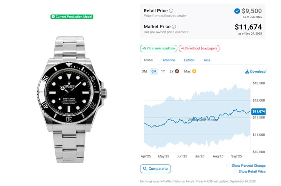Screen dimensions: 281x186
Task: Click the Current Production Model check icon
Action: click(x=53, y=17)
